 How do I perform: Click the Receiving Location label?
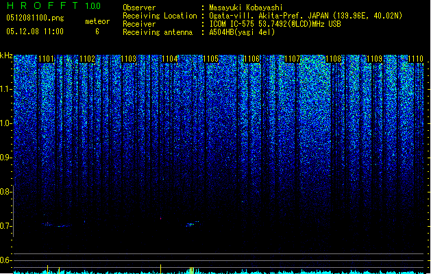tap(160, 16)
